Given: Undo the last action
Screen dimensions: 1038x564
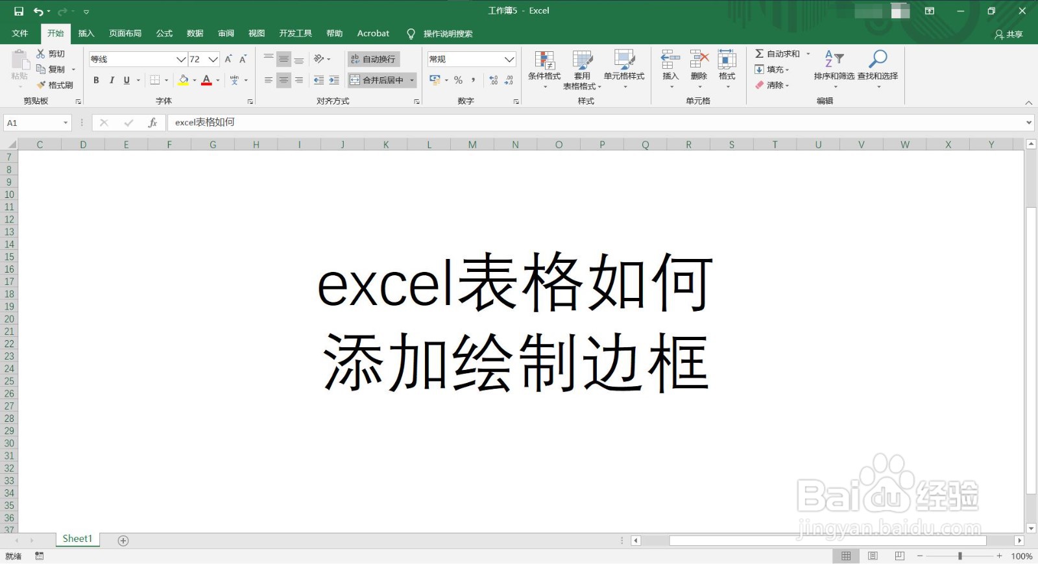Looking at the screenshot, I should (x=38, y=11).
